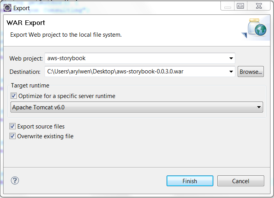Screen dimensions: 274x198
Task: Click the Target runtime group label
Action: point(30,85)
